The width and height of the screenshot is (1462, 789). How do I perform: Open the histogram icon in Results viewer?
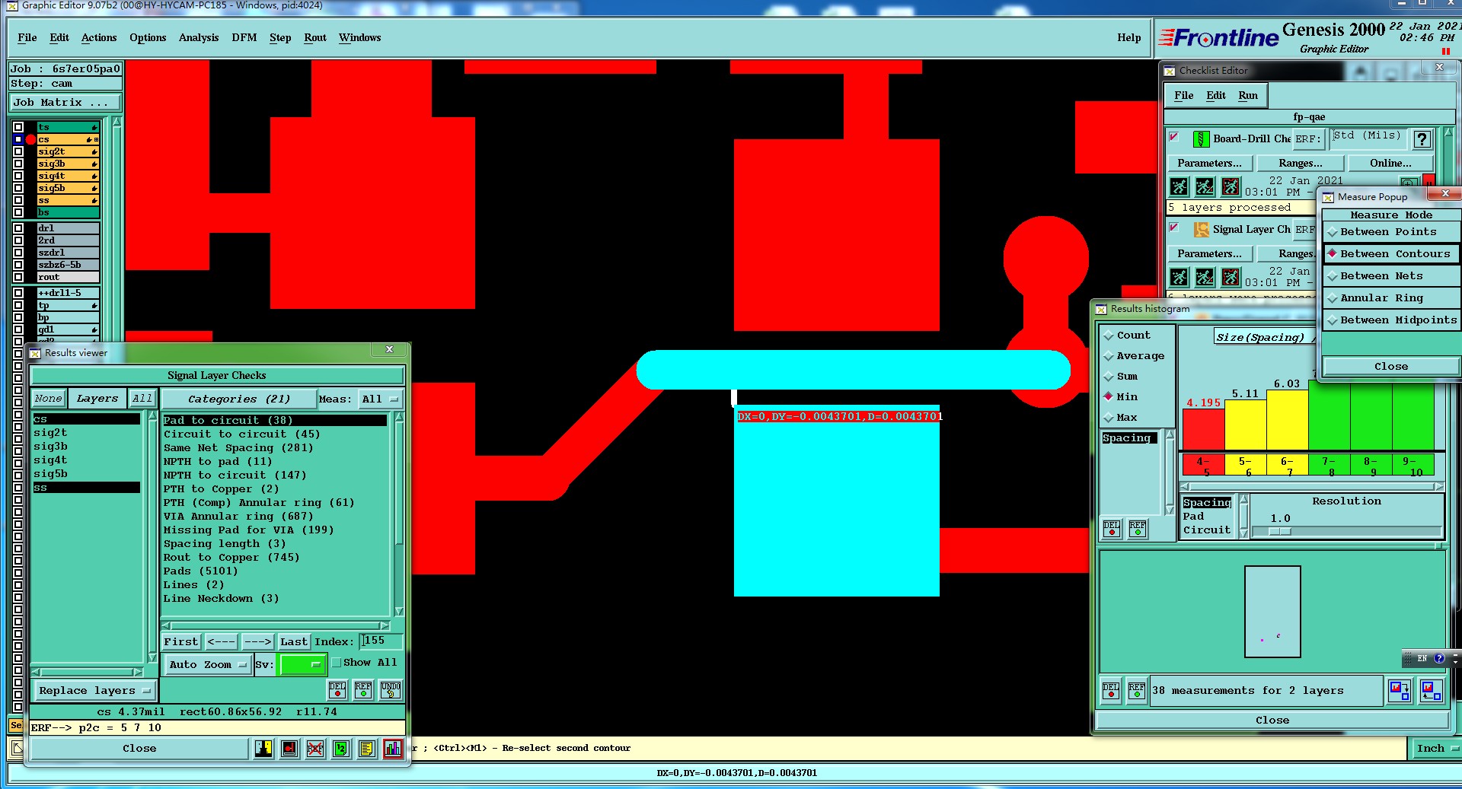click(x=392, y=749)
